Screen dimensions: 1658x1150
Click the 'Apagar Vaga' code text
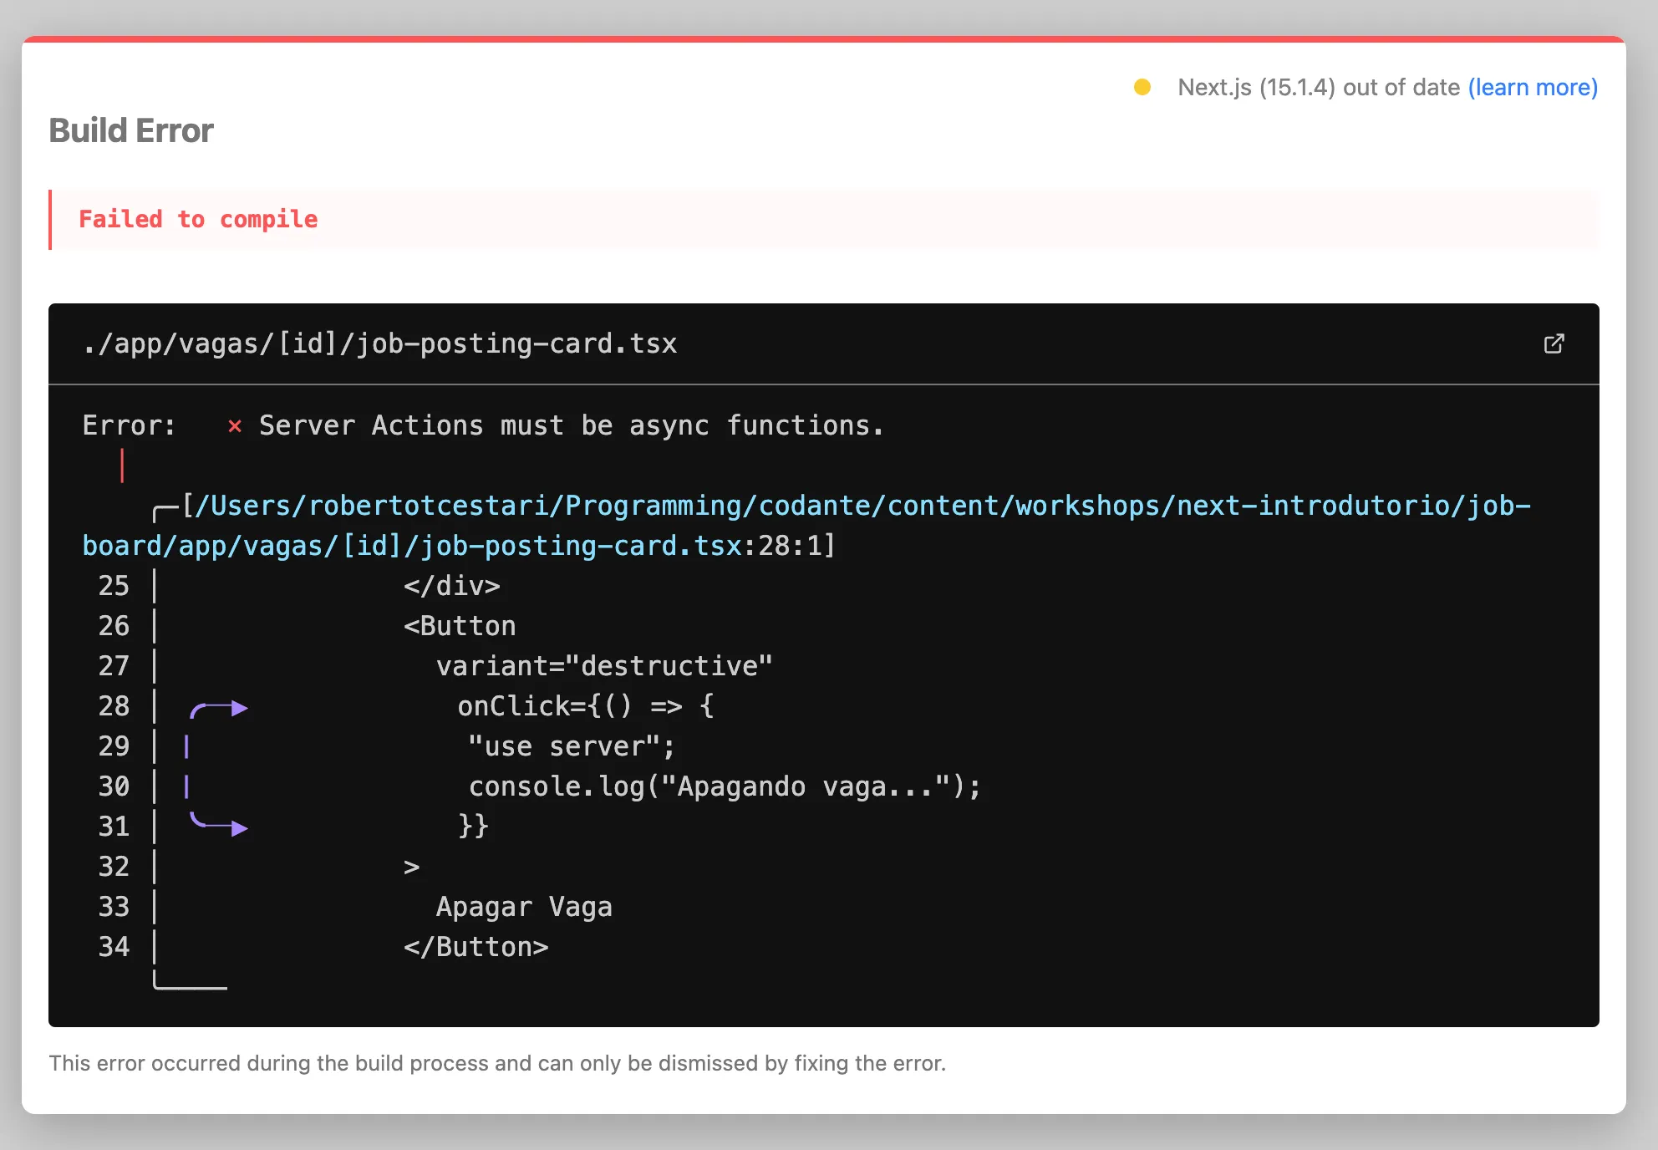[x=524, y=907]
